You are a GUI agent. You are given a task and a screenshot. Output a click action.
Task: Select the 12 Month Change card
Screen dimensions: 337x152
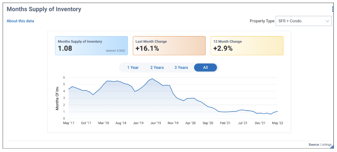click(247, 46)
